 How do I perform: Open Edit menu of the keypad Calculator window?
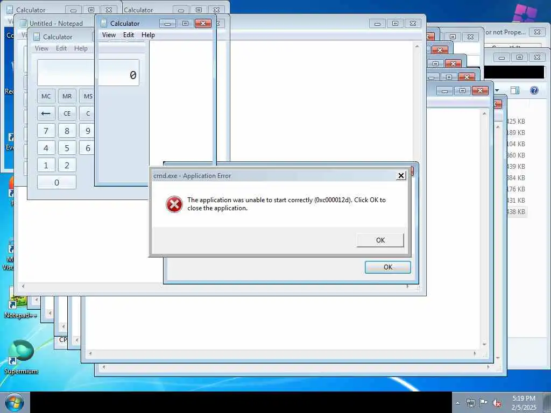(61, 48)
